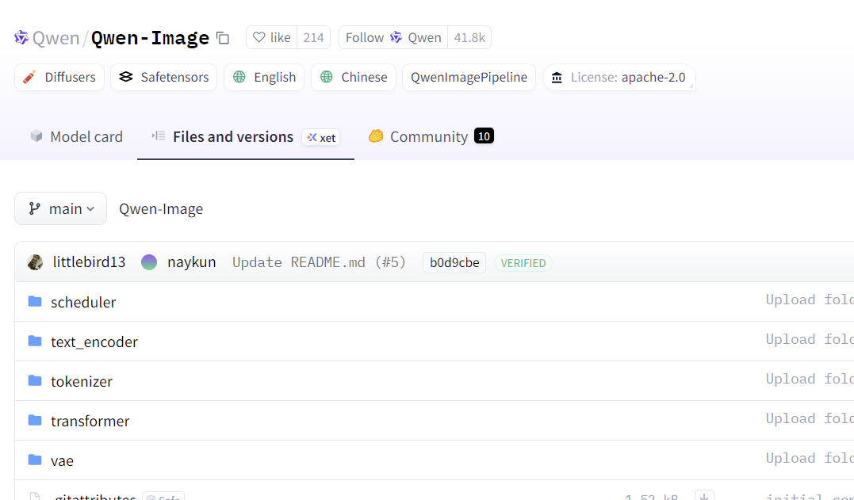Open transformer row's Upload folder commit
This screenshot has width=854, height=500.
click(810, 419)
